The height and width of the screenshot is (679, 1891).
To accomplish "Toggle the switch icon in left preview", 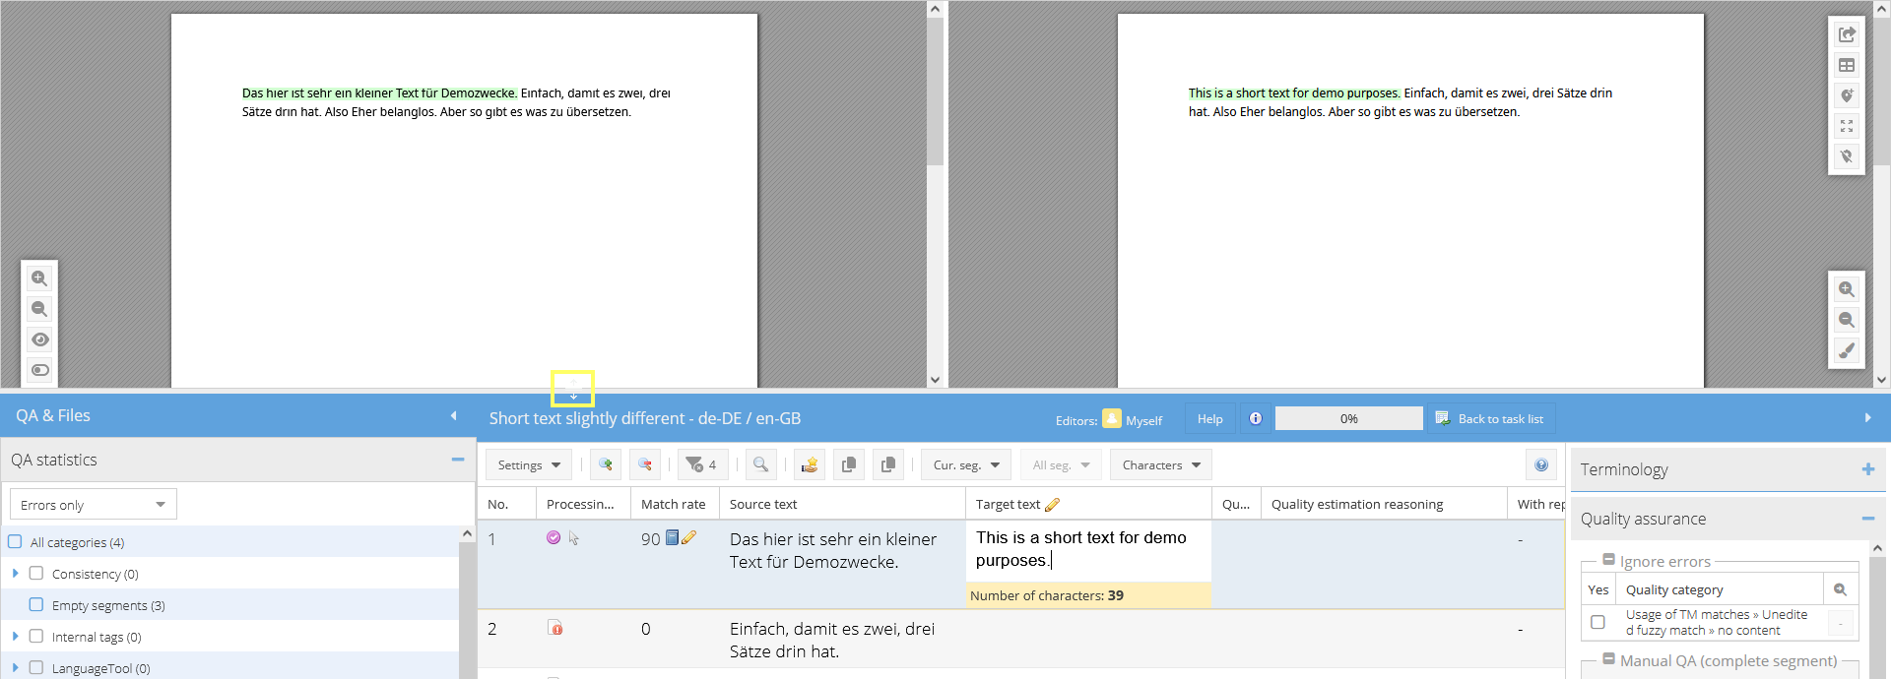I will tap(39, 370).
